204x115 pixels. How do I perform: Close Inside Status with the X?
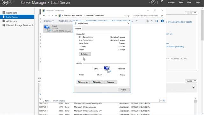(x=128, y=23)
